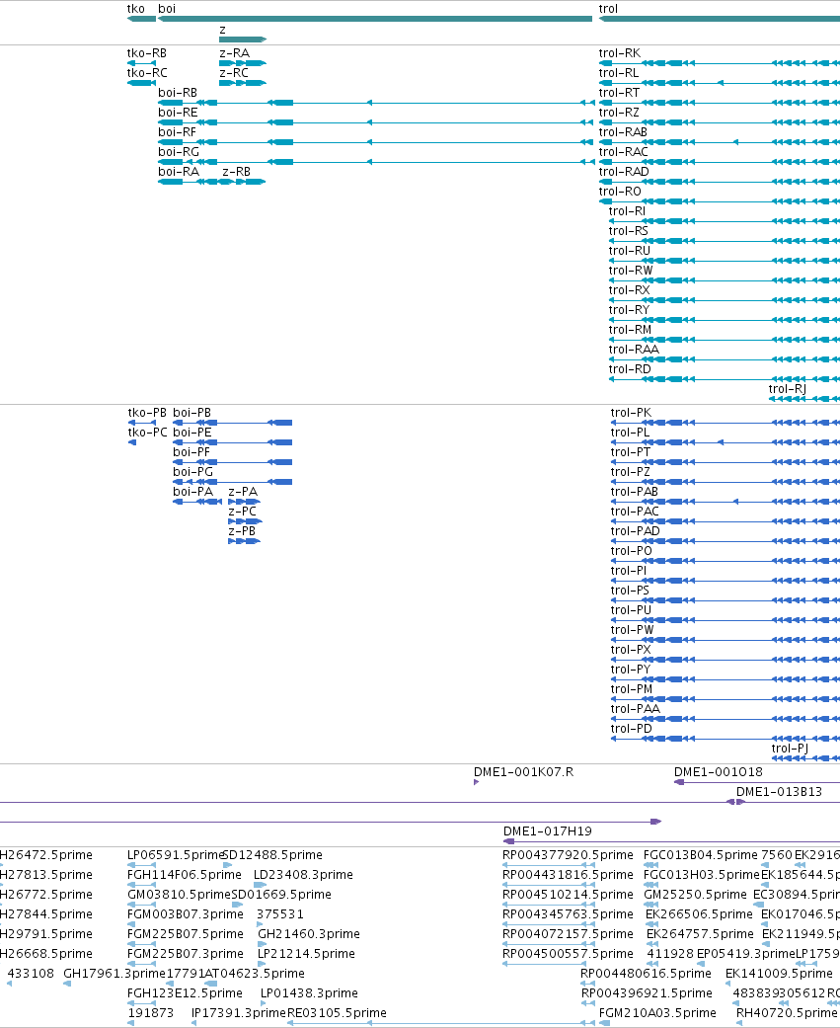Screen dimensions: 840x1028
Task: Open transcript tko-RB
Action: (147, 53)
